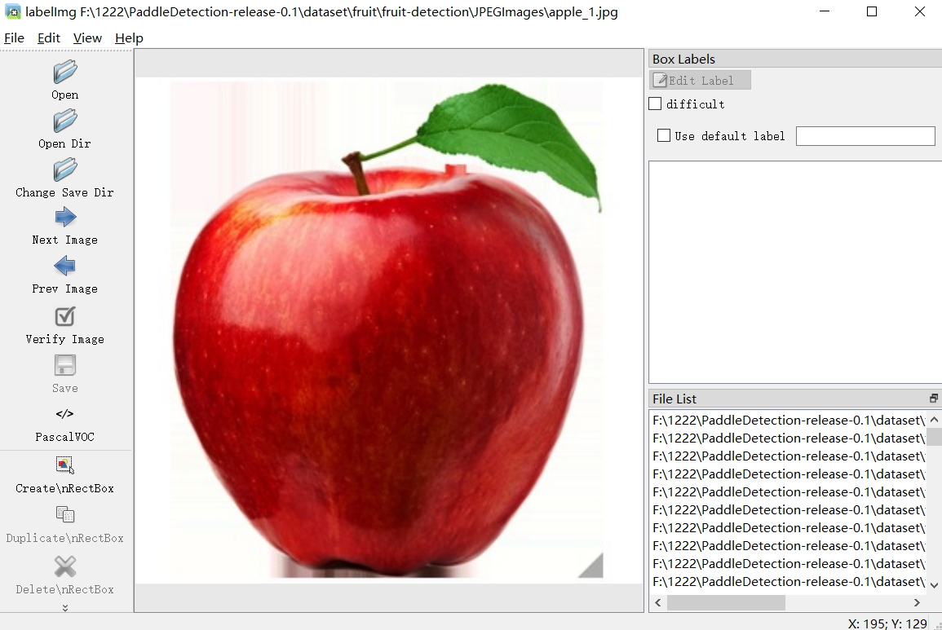Open a directory with Open Dir
The width and height of the screenshot is (942, 630).
point(65,121)
